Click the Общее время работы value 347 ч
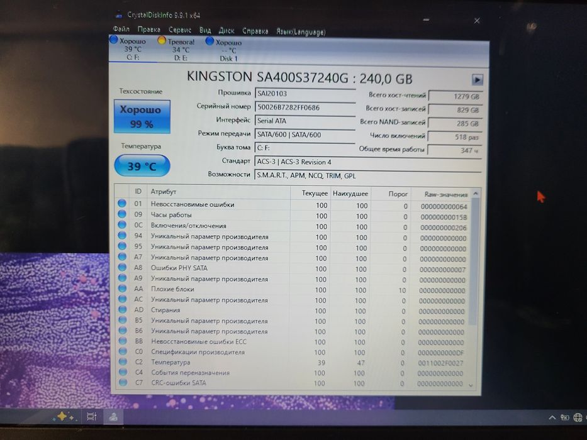This screenshot has height=440, width=587. pos(454,150)
